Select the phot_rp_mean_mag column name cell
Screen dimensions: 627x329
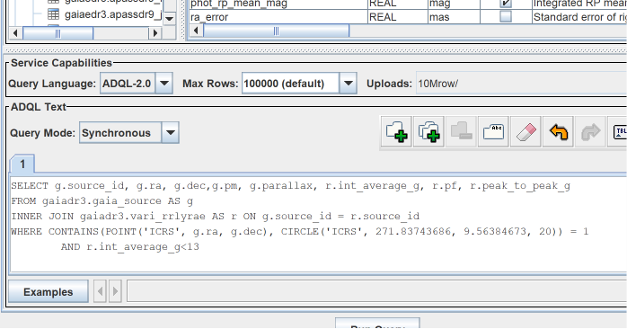(278, 4)
